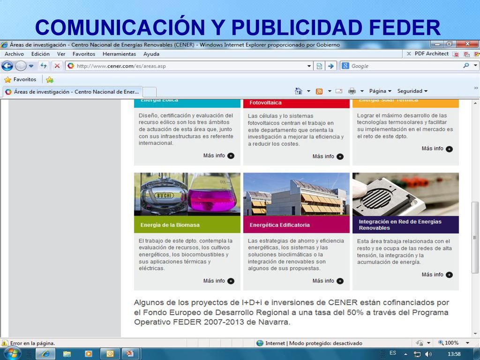Open the Archivo menu

point(14,54)
